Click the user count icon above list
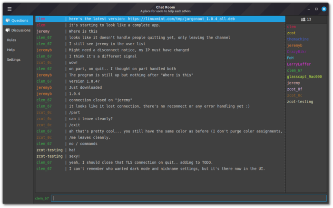Image resolution: width=333 pixels, height=208 pixels. tap(303, 19)
